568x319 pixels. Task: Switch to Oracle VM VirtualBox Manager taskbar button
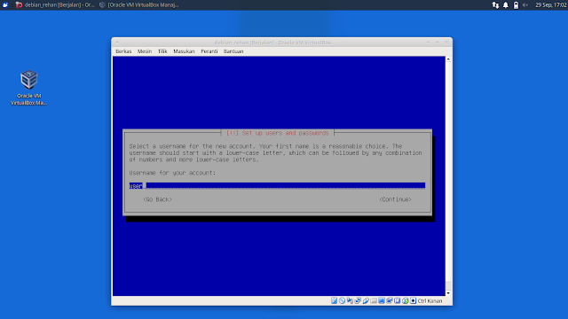(x=139, y=5)
